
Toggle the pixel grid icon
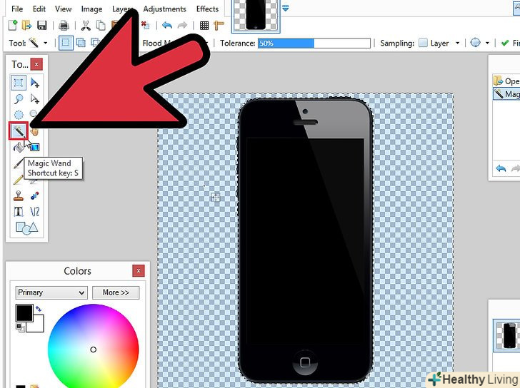[x=204, y=25]
